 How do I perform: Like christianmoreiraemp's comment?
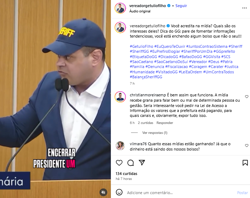tap(246, 97)
